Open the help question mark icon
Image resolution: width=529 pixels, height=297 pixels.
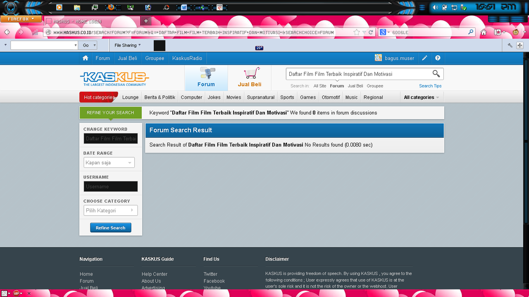tap(438, 58)
